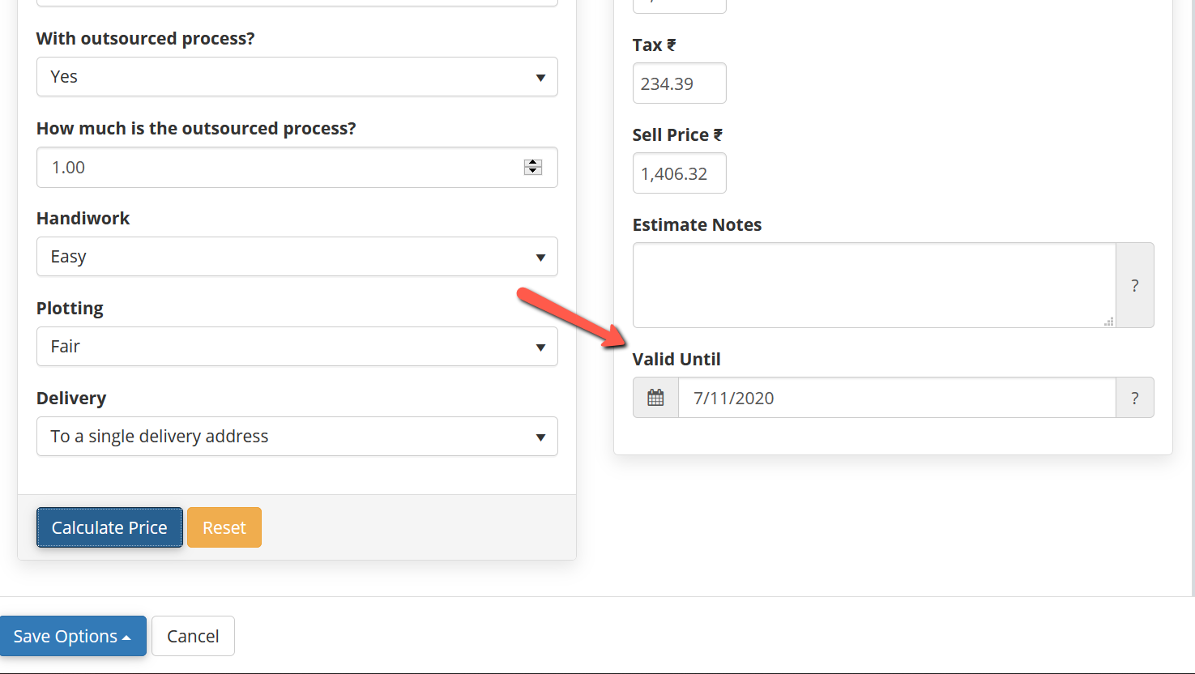Increase outsourced process value with up arrow

pyautogui.click(x=532, y=163)
